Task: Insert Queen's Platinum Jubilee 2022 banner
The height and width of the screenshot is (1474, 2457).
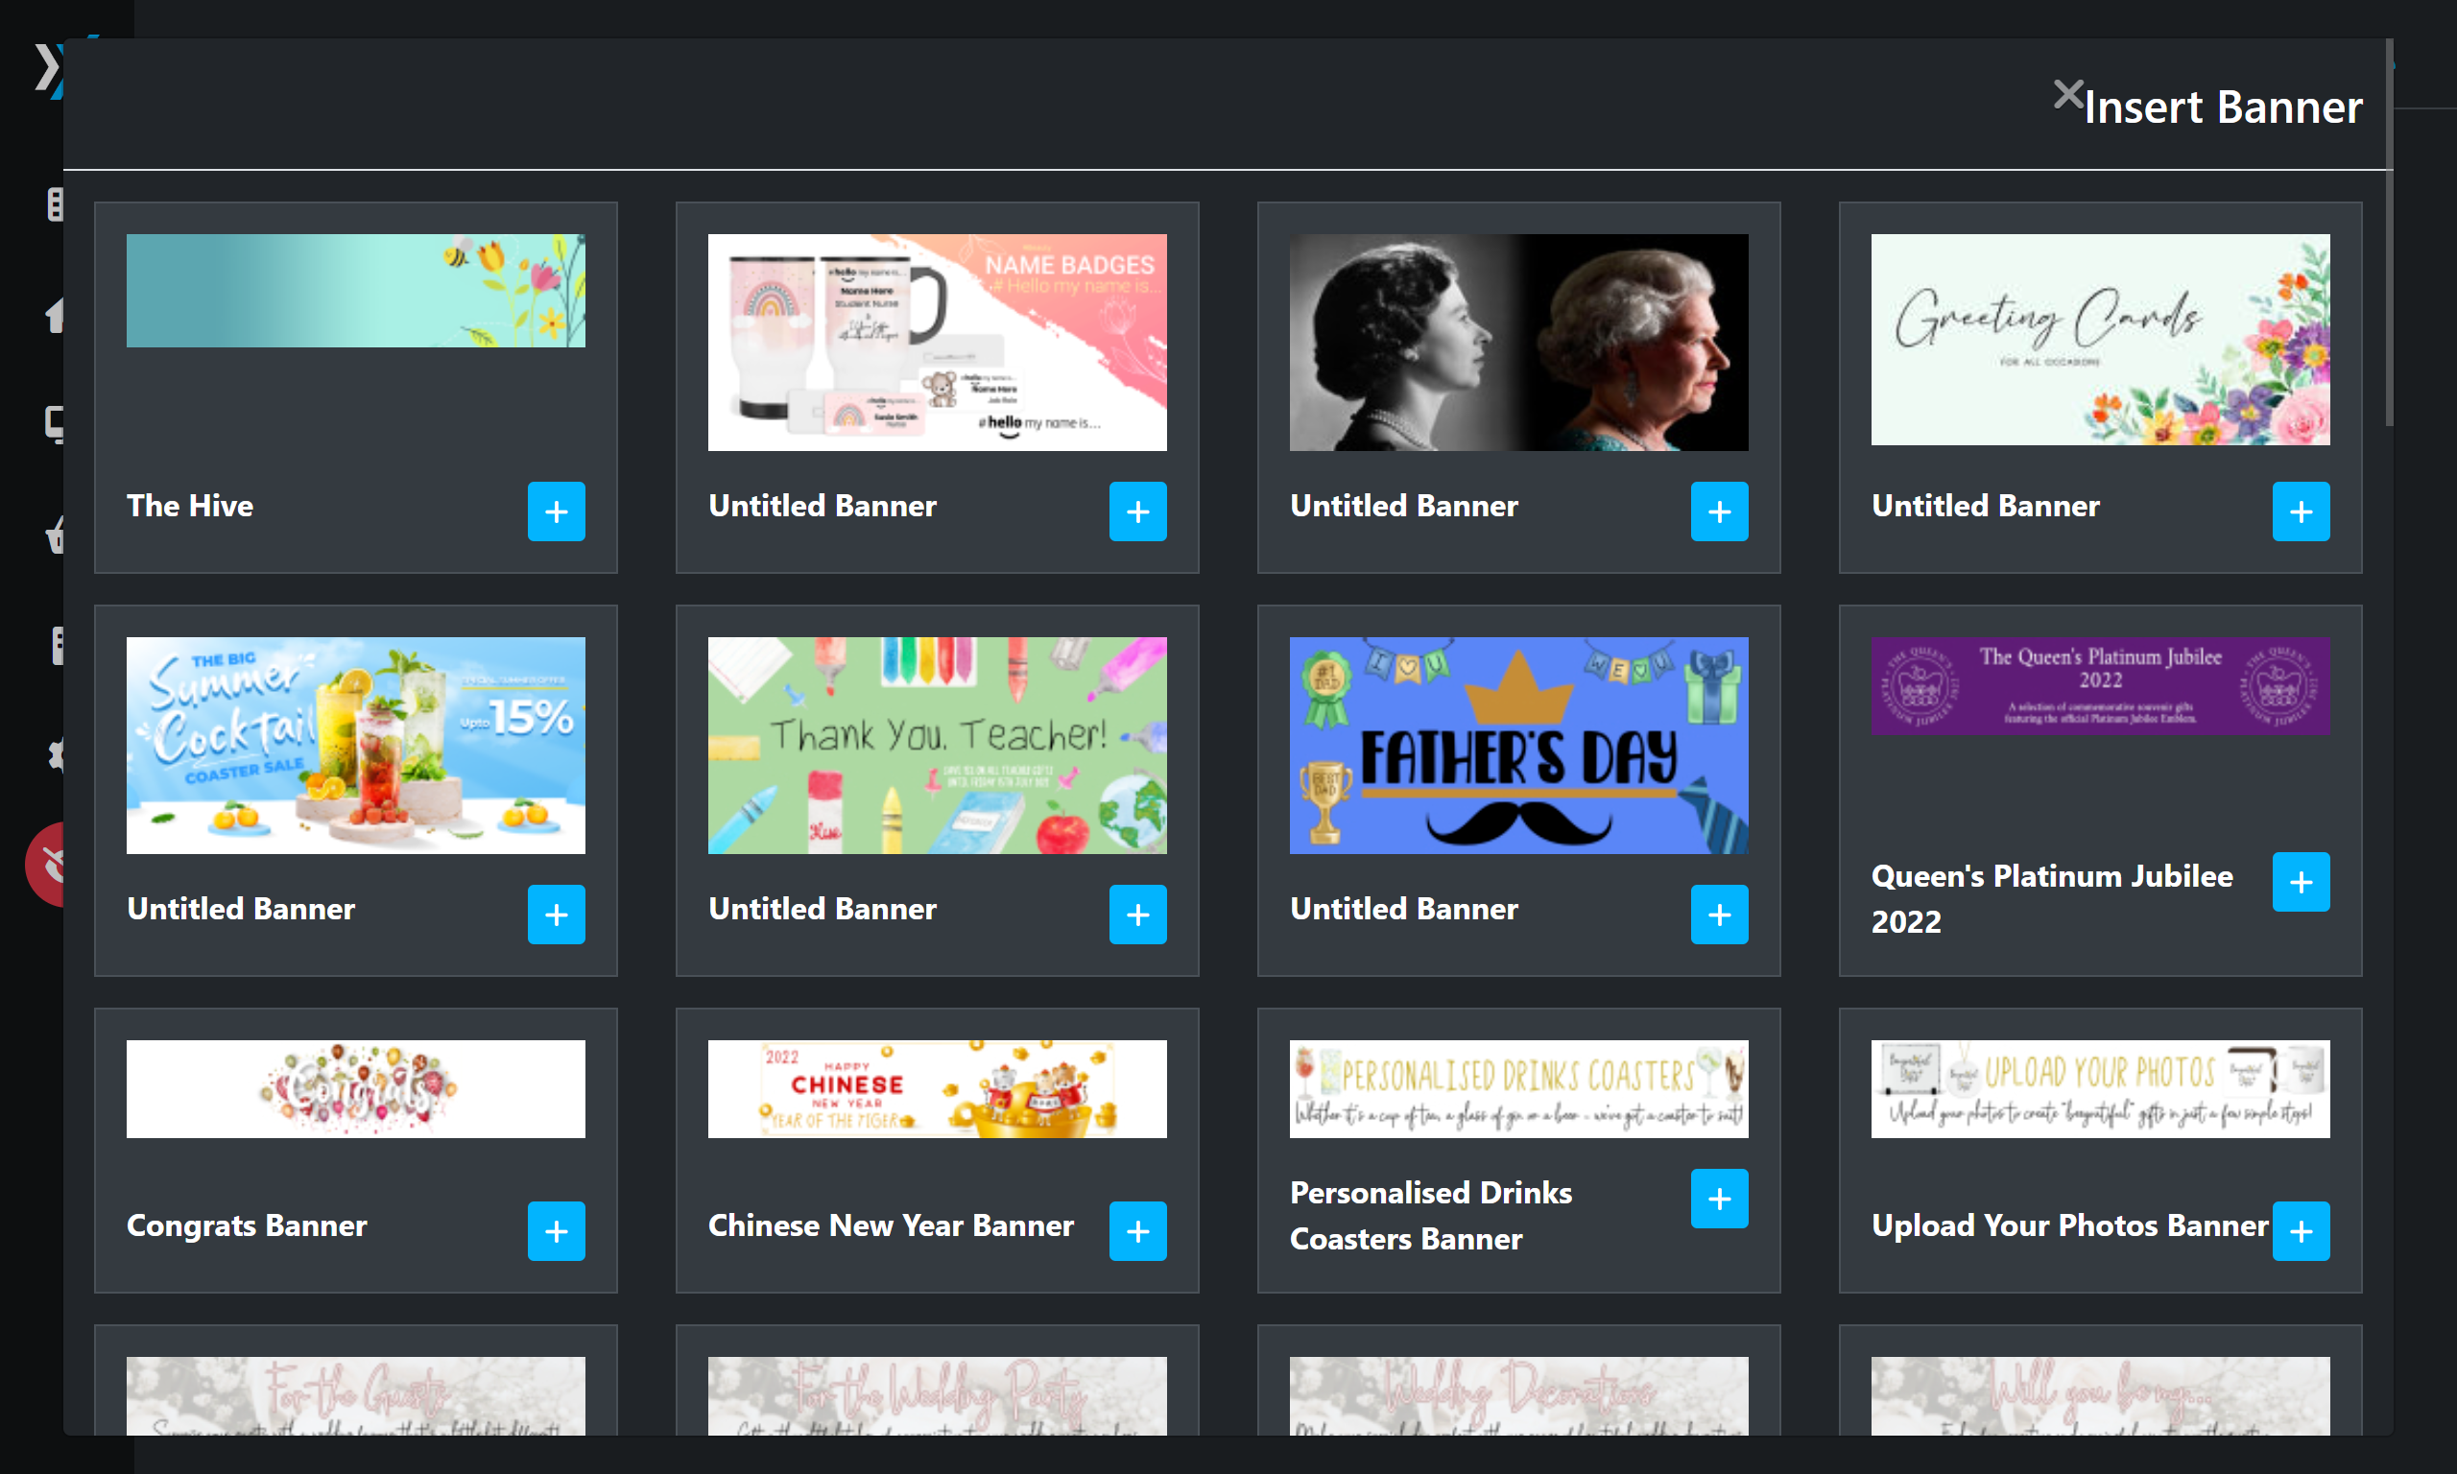Action: tap(2301, 881)
